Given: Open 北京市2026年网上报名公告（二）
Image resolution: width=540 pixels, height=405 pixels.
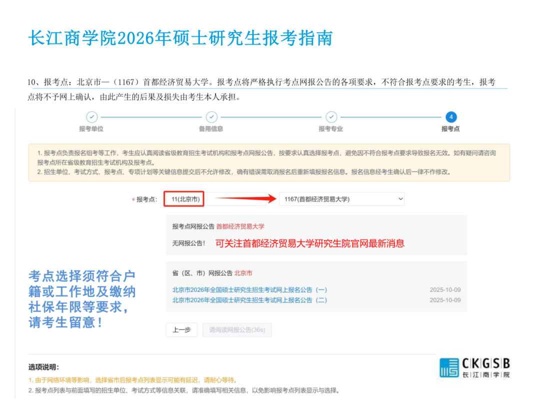Looking at the screenshot, I should coord(249,300).
